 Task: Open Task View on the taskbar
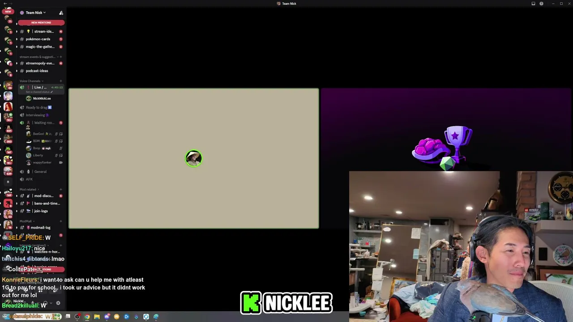68,317
